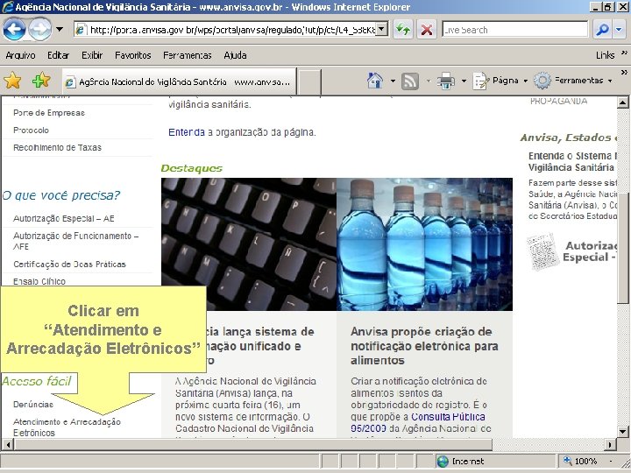Open the recent pages dropdown arrow

click(60, 30)
